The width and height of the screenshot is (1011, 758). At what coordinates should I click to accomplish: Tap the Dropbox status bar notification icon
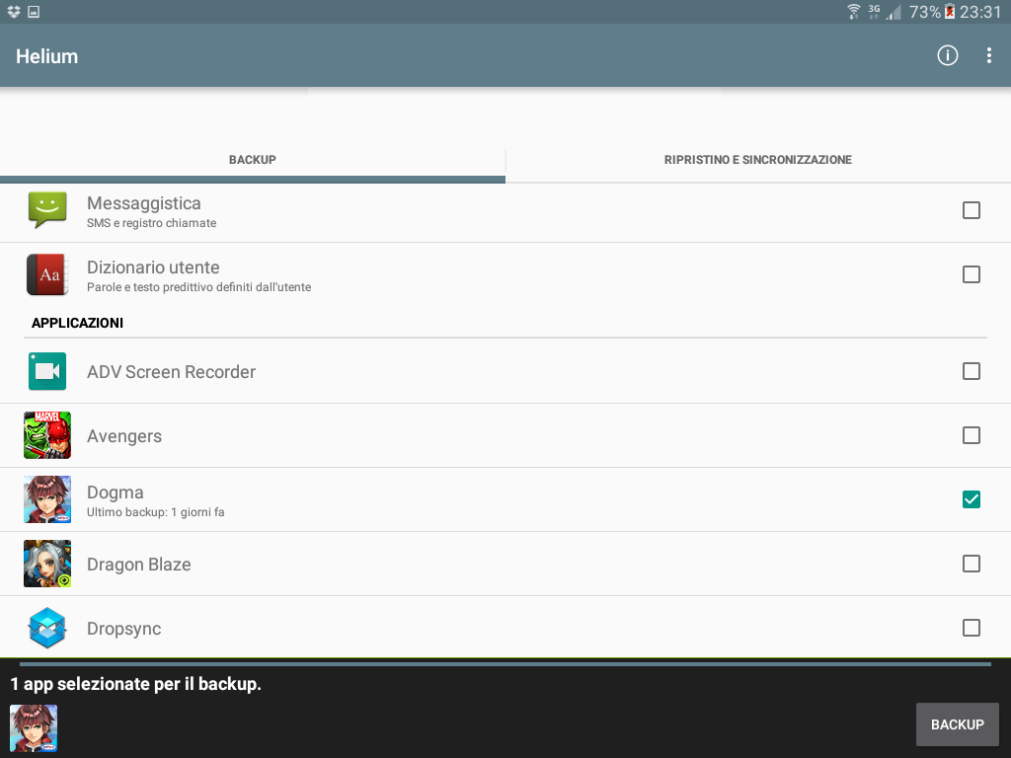(x=14, y=12)
